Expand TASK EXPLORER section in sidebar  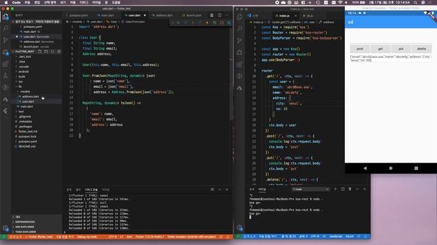click(x=25, y=232)
